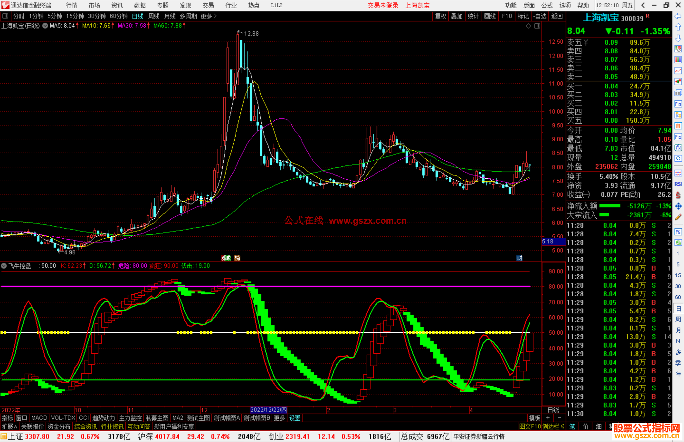Select the pencil drawing tool icon
The height and width of the screenshot is (442, 684).
click(678, 217)
